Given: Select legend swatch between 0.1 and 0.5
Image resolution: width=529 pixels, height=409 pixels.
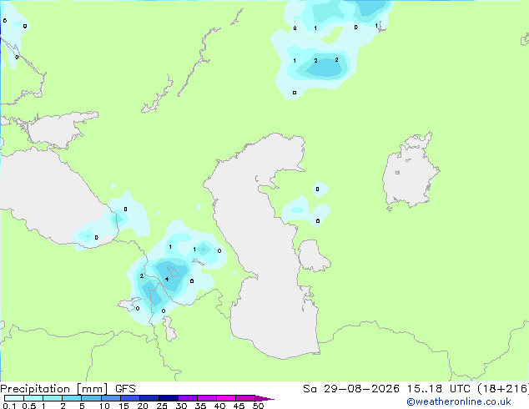Looking at the screenshot, I should click(x=14, y=398).
